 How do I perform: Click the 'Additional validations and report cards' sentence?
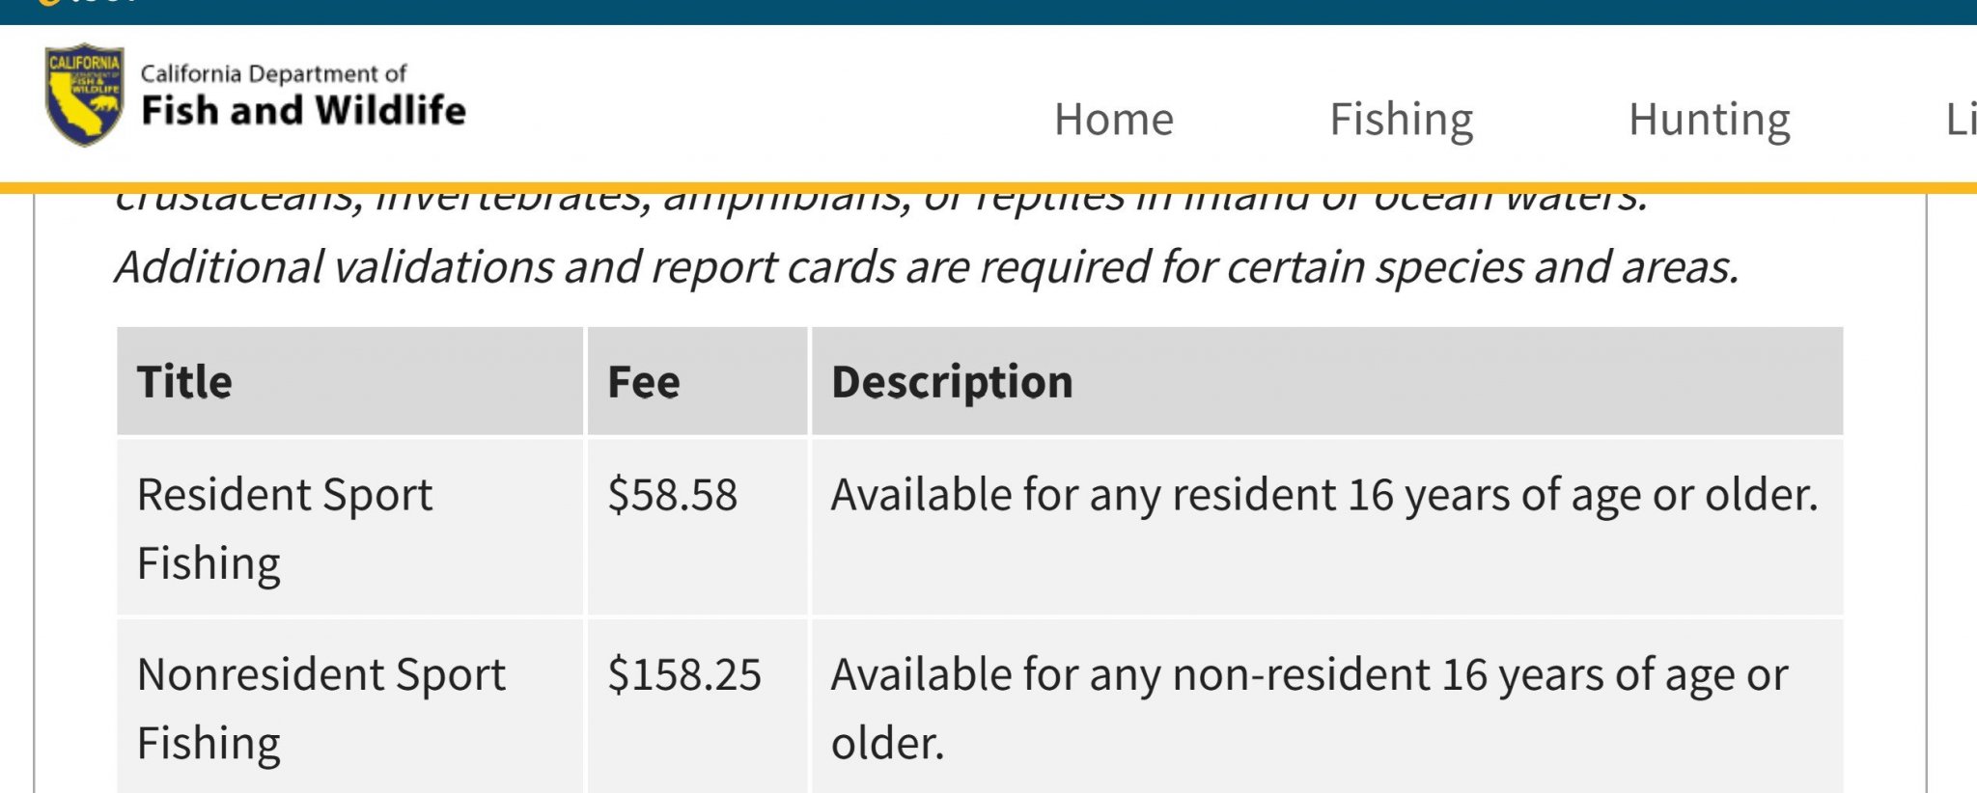pos(927,266)
